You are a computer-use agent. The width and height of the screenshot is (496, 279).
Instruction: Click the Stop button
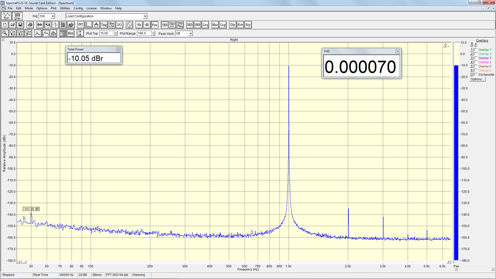pos(17,16)
